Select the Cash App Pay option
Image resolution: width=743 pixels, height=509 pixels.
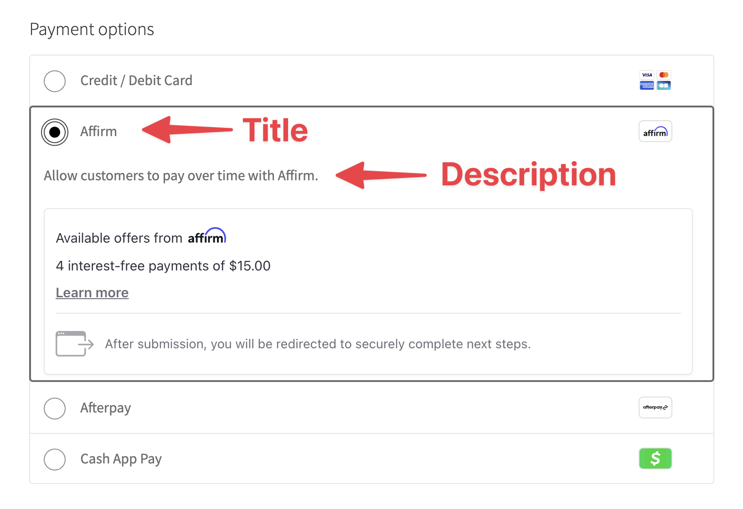[x=54, y=459]
